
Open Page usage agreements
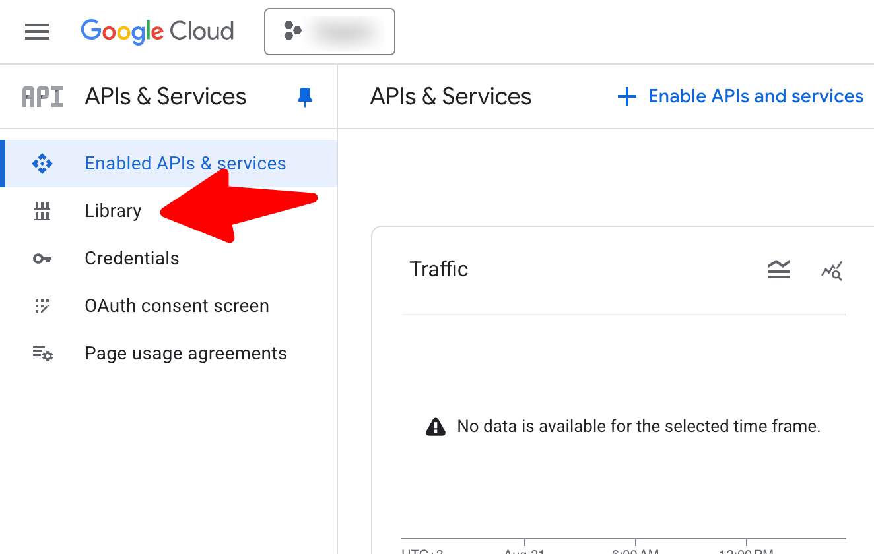click(x=185, y=354)
